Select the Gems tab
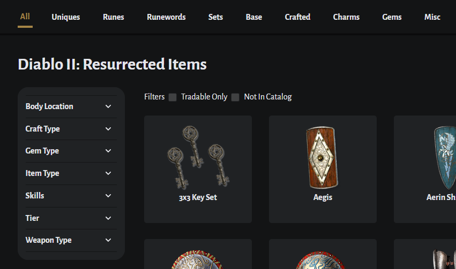This screenshot has height=269, width=456. (392, 17)
